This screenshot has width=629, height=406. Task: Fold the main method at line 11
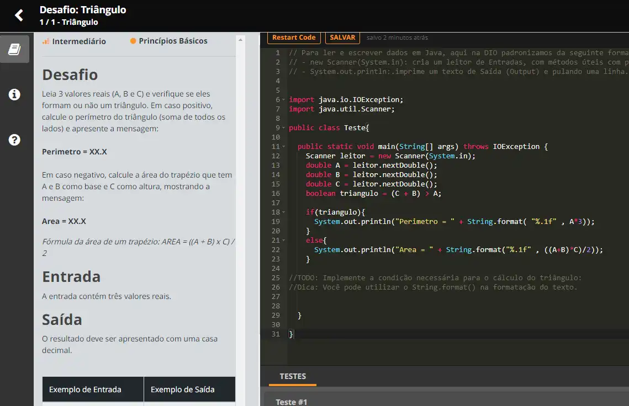284,147
